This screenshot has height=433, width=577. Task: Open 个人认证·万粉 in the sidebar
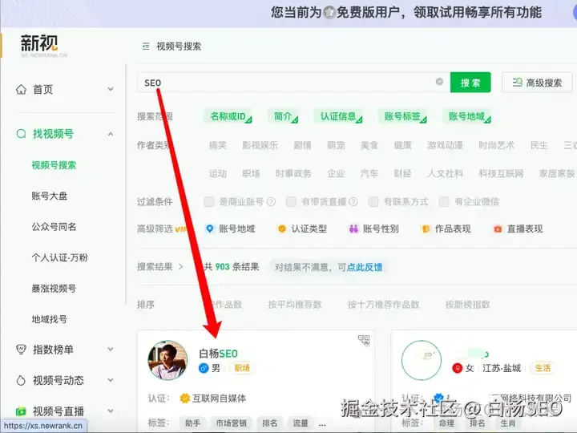point(60,257)
